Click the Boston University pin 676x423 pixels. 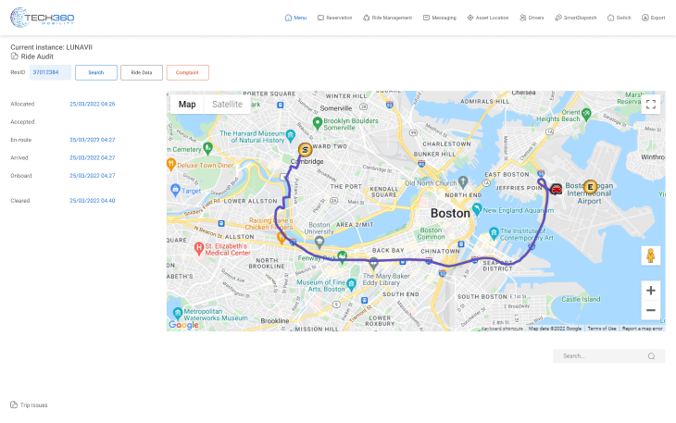coord(319,243)
